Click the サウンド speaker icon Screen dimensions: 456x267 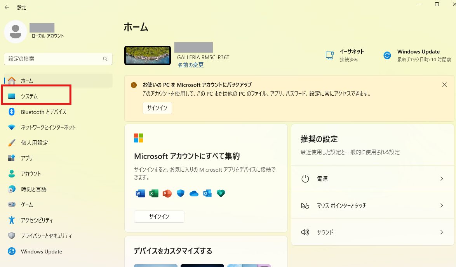pyautogui.click(x=305, y=232)
